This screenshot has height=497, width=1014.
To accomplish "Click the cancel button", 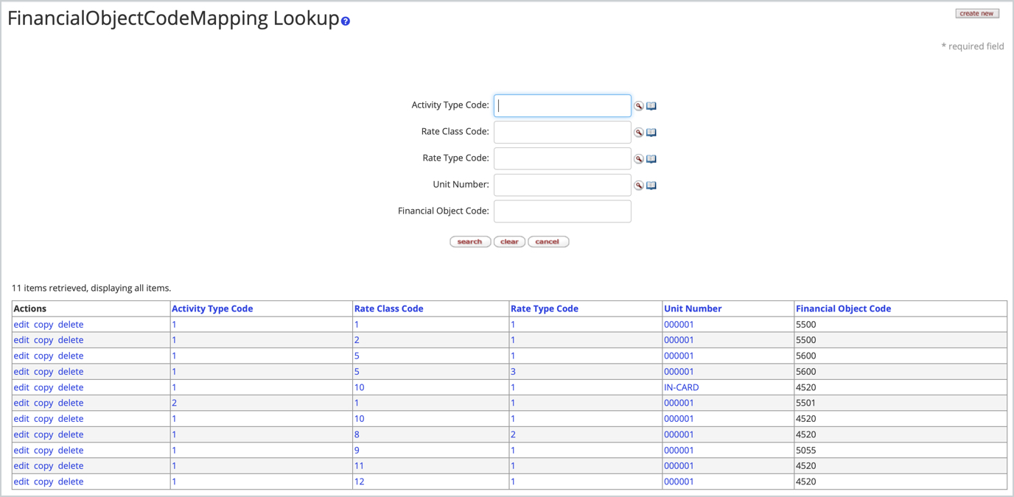I will point(548,241).
